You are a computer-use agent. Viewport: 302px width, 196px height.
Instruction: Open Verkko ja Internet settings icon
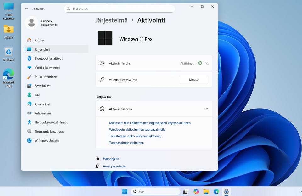pyautogui.click(x=29, y=68)
